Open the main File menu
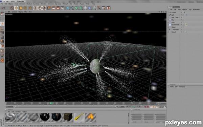The height and width of the screenshot is (127, 203). tap(2, 4)
